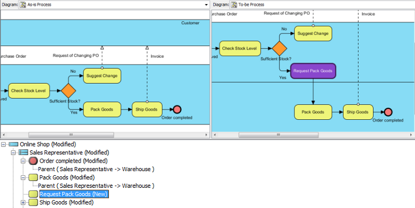The image size is (415, 208).
Task: Collapse the Online Shop tree node
Action: [3, 145]
